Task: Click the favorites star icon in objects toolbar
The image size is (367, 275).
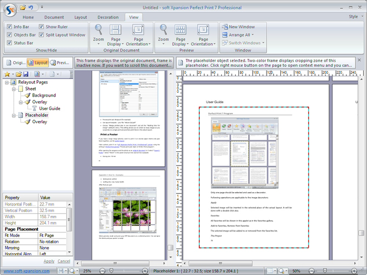Action: (7, 74)
